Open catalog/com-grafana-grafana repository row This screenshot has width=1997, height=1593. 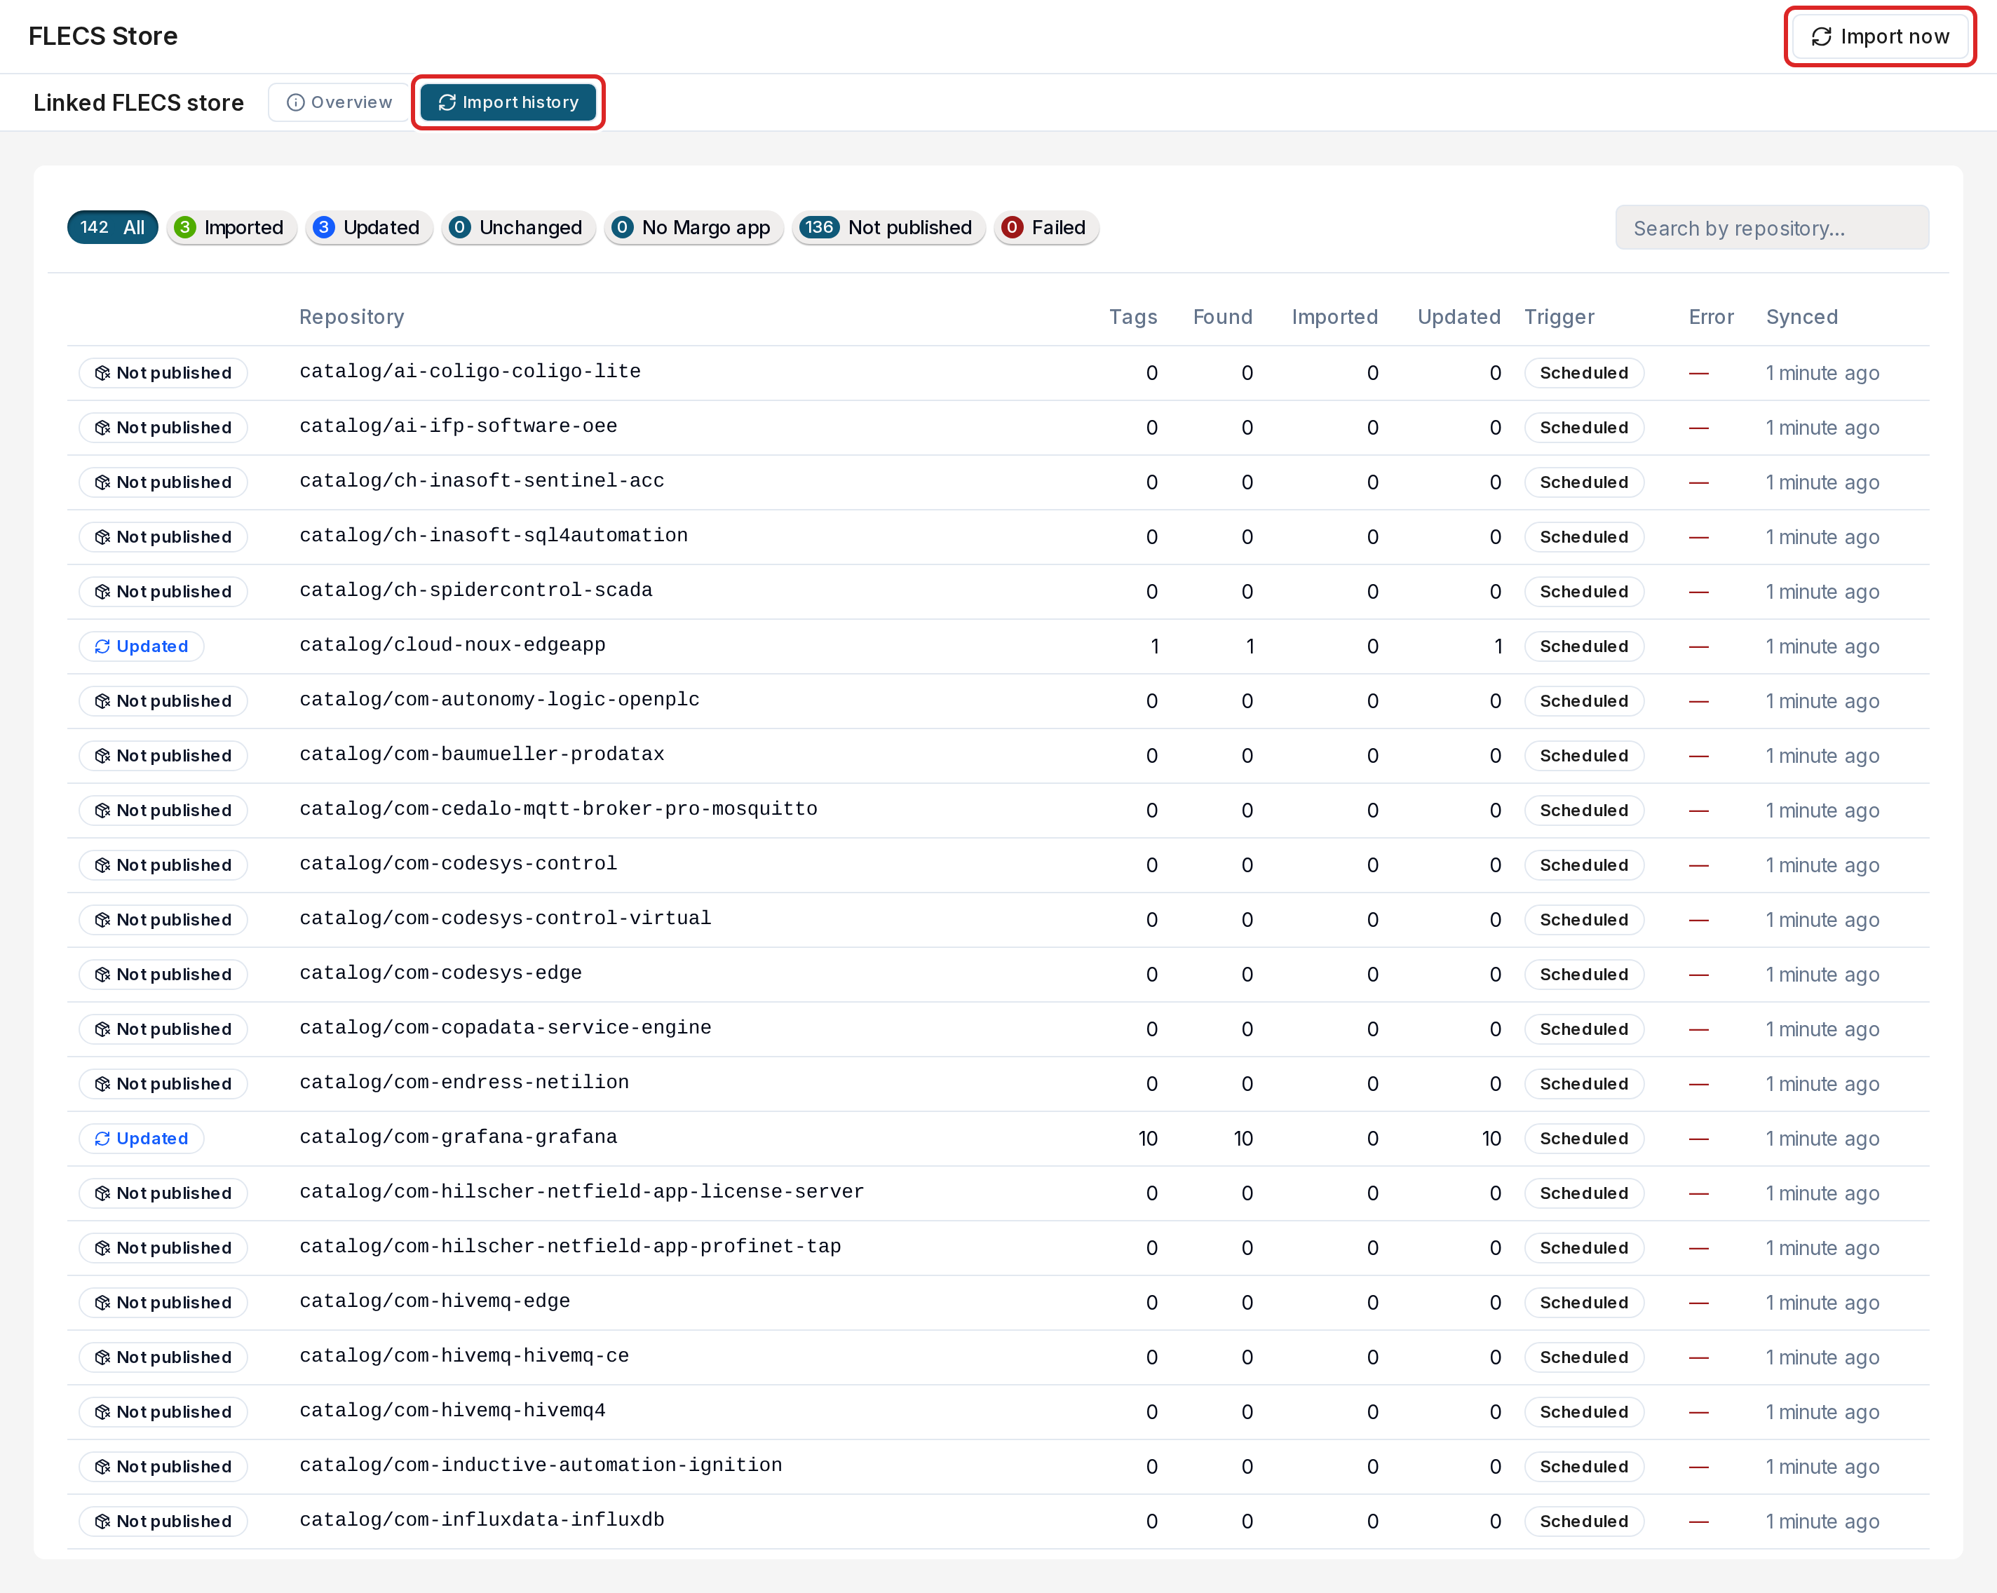tap(998, 1138)
